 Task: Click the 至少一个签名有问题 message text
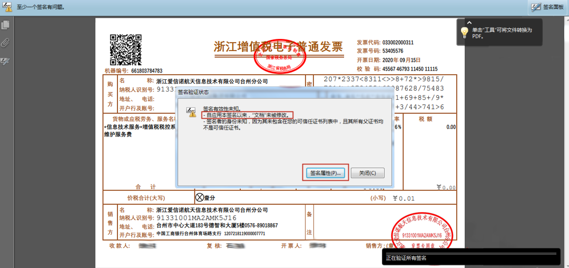point(40,6)
